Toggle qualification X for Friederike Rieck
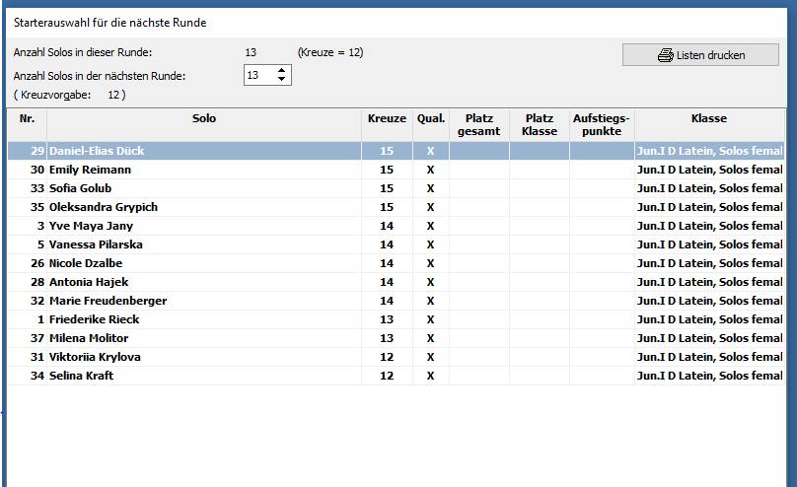Screen dimensions: 797x487 [430, 319]
